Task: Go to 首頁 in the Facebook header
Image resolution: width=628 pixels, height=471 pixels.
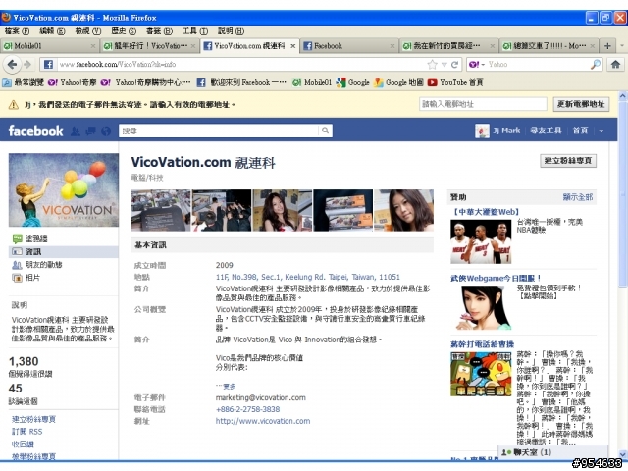Action: coord(580,131)
